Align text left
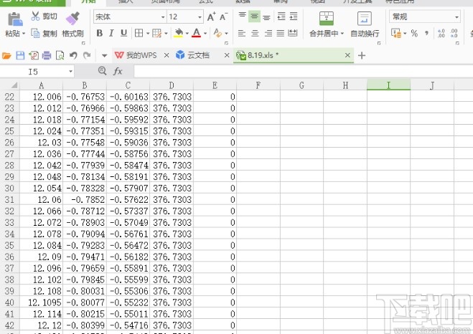The width and height of the screenshot is (473, 334). click(x=242, y=33)
